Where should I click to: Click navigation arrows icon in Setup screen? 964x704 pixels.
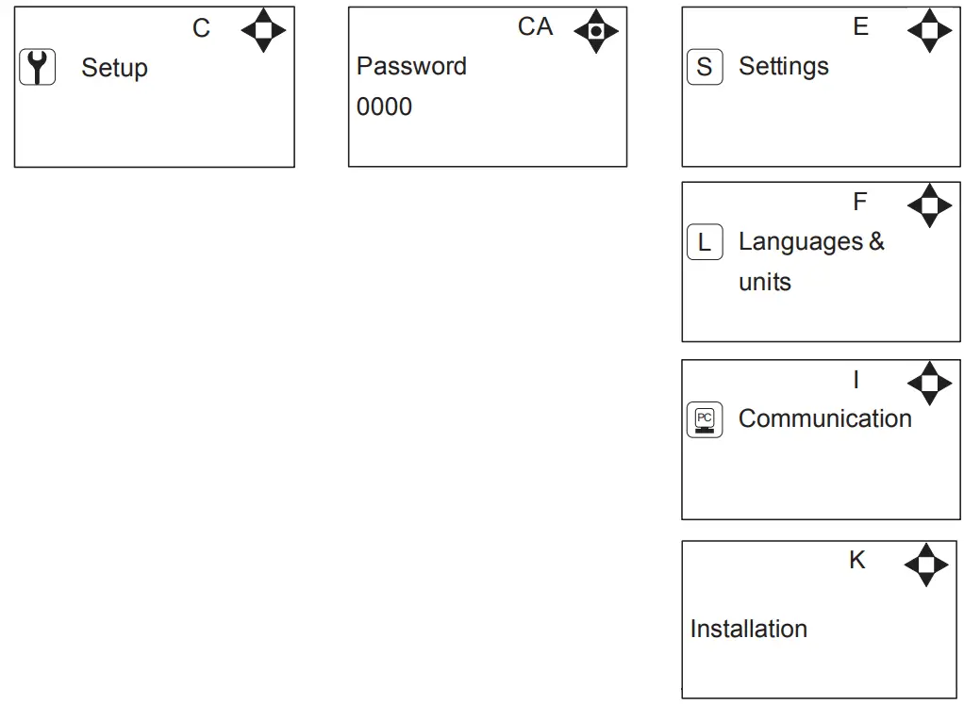click(x=264, y=31)
